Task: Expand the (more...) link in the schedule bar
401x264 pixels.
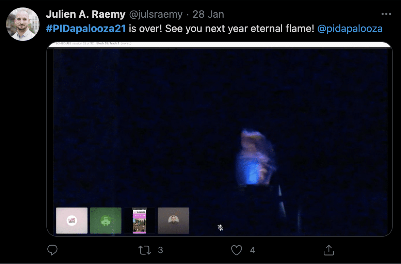Action: pyautogui.click(x=126, y=44)
